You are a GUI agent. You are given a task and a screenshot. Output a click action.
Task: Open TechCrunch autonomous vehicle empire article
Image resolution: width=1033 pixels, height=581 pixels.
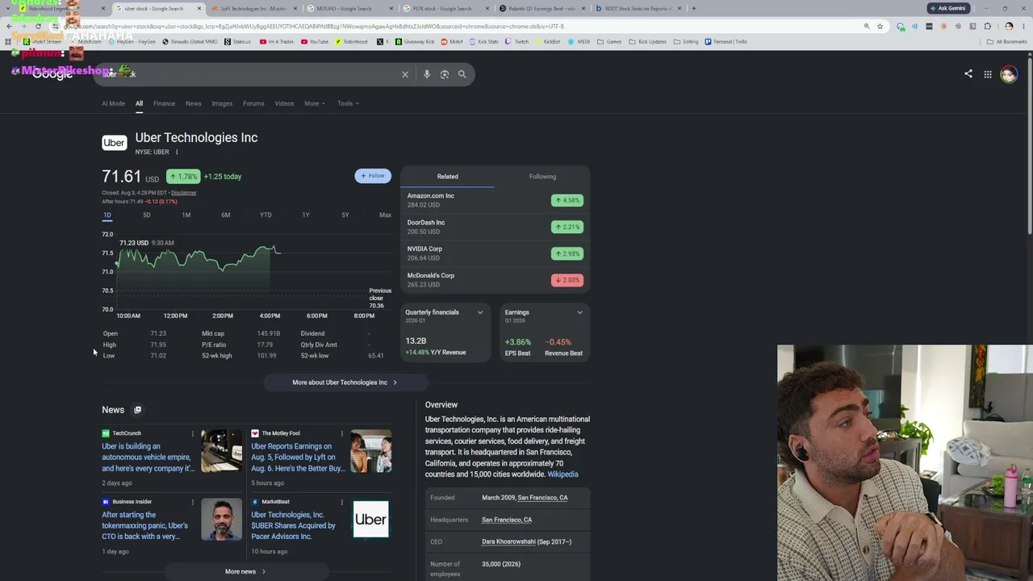click(148, 458)
